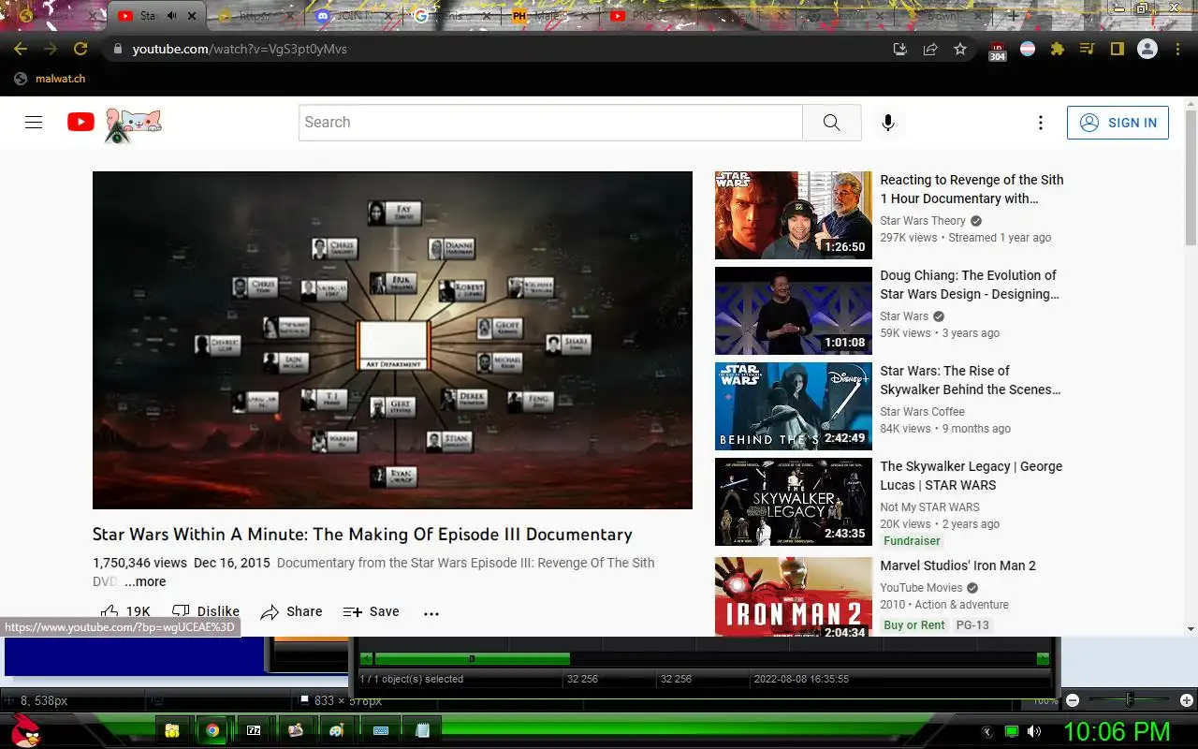Click the browser Back arrow

[21, 49]
